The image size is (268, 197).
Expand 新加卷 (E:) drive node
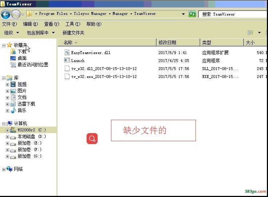(x=7, y=144)
